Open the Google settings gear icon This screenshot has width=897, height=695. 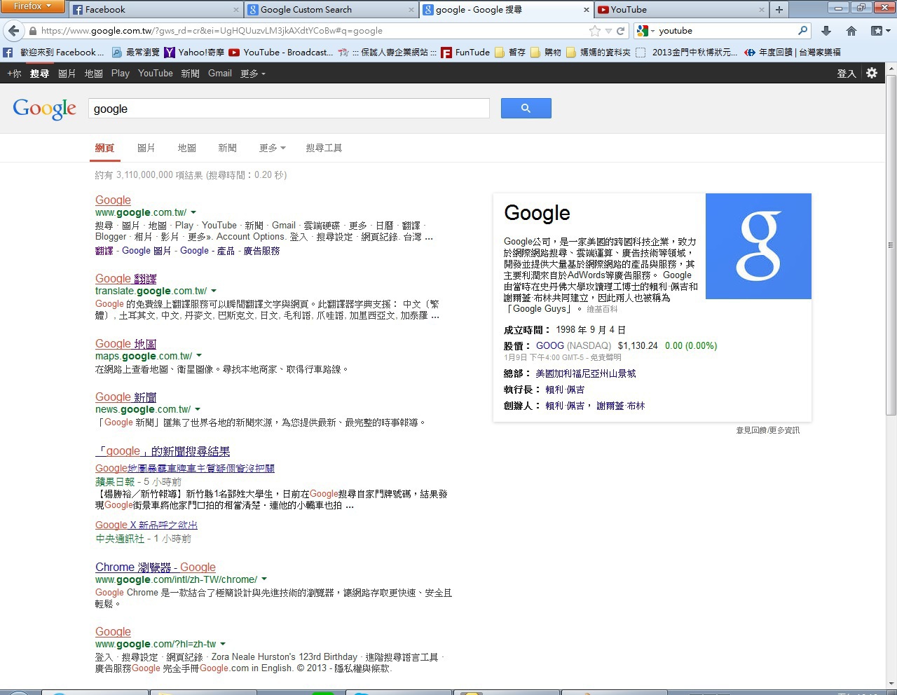(872, 73)
